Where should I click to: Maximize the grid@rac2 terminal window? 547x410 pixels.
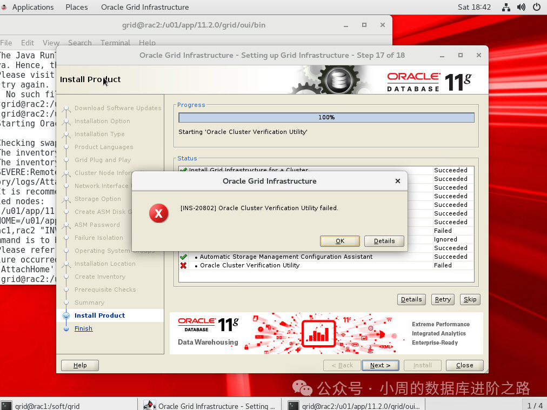coord(364,25)
